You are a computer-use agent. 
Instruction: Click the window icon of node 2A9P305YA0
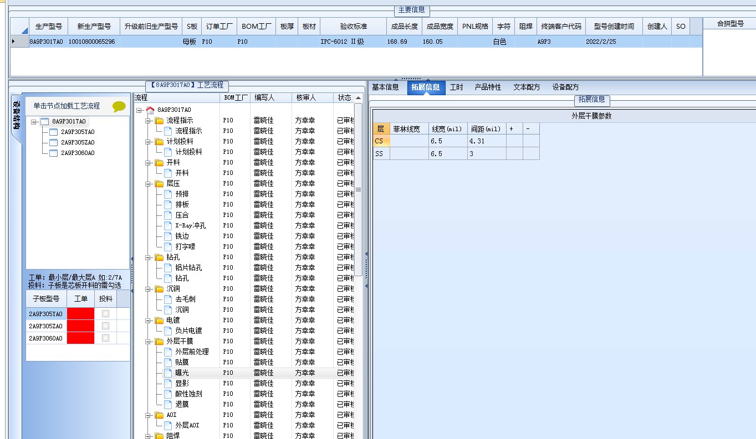click(x=54, y=132)
